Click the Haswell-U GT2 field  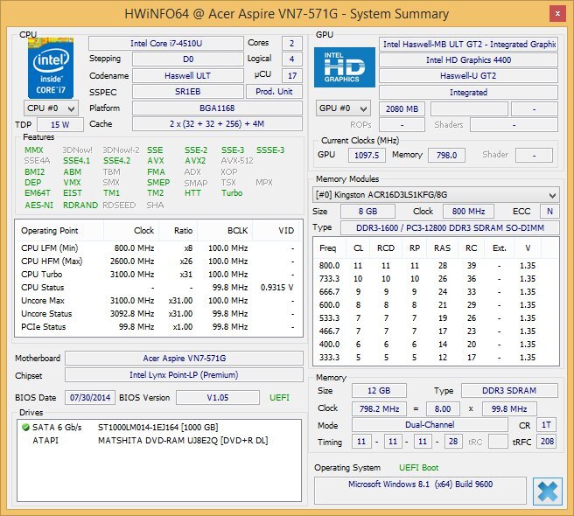click(468, 76)
